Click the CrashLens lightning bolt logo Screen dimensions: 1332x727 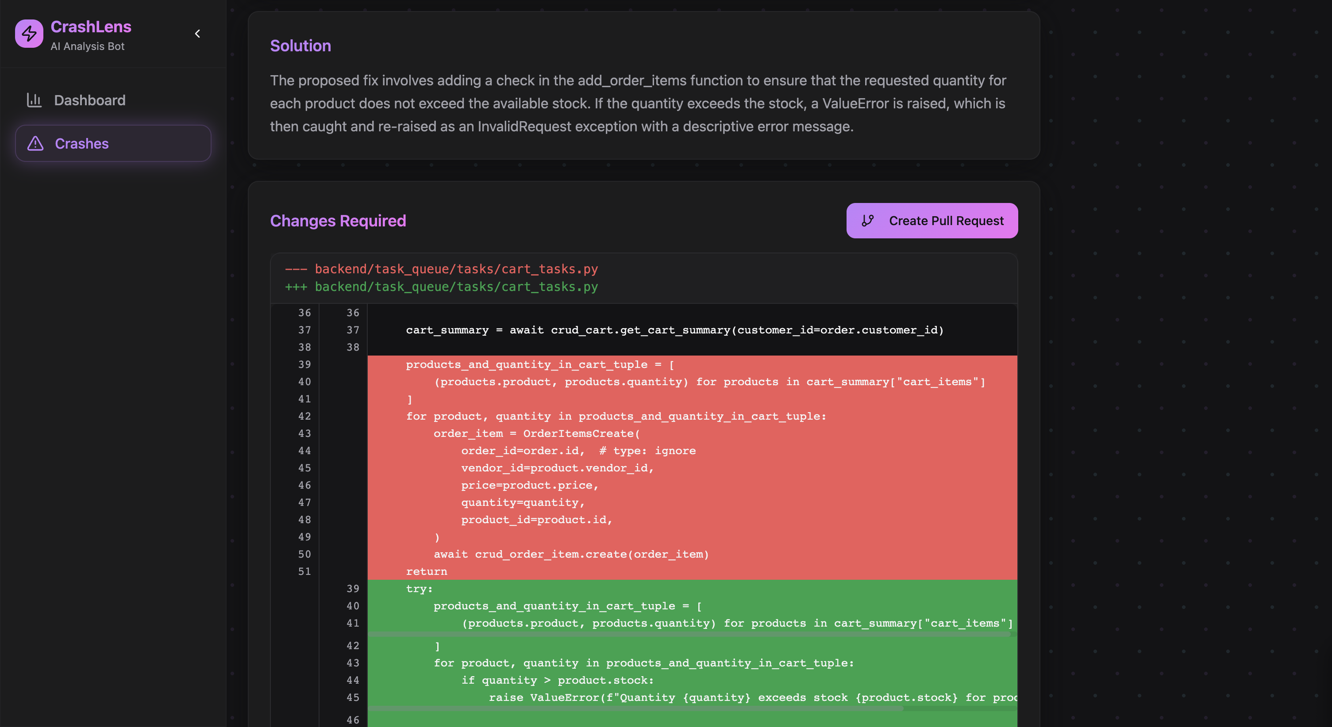point(29,34)
